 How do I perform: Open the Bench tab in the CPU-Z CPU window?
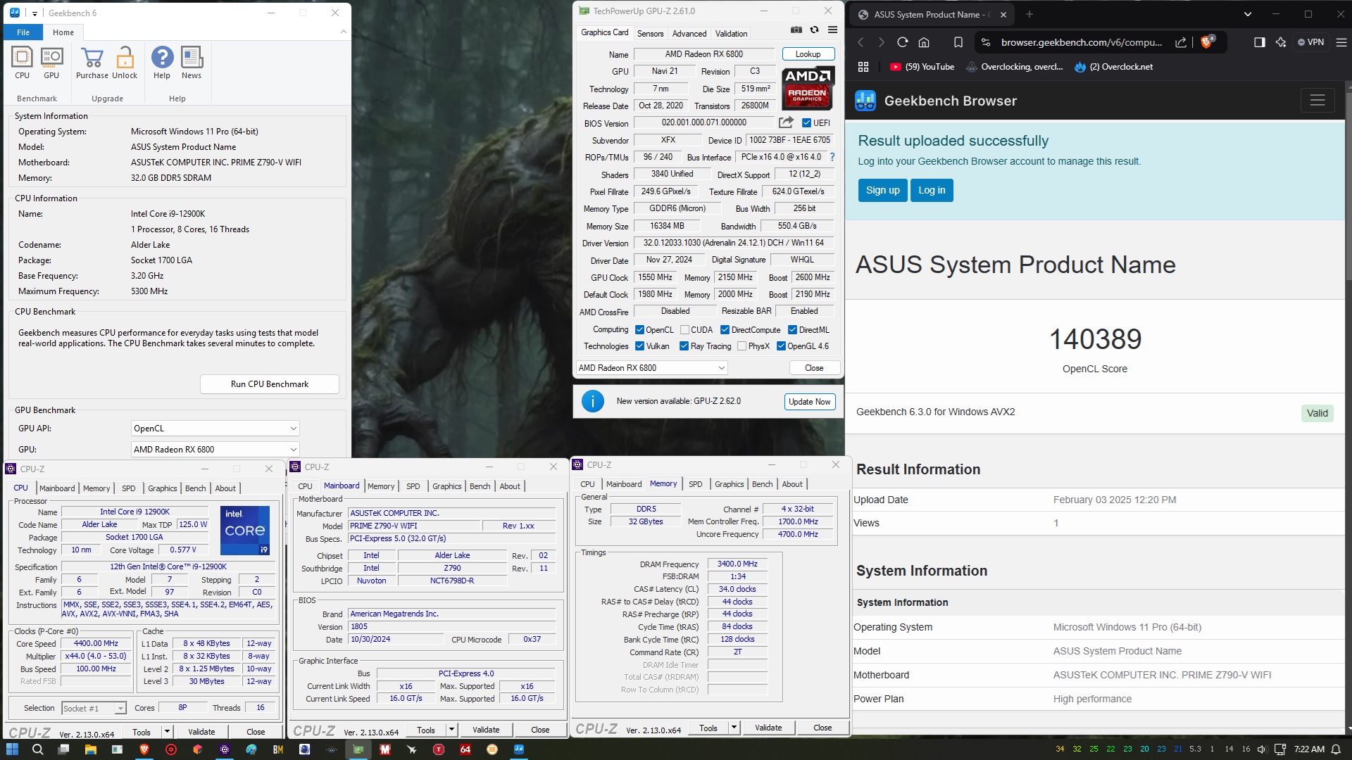pyautogui.click(x=195, y=488)
